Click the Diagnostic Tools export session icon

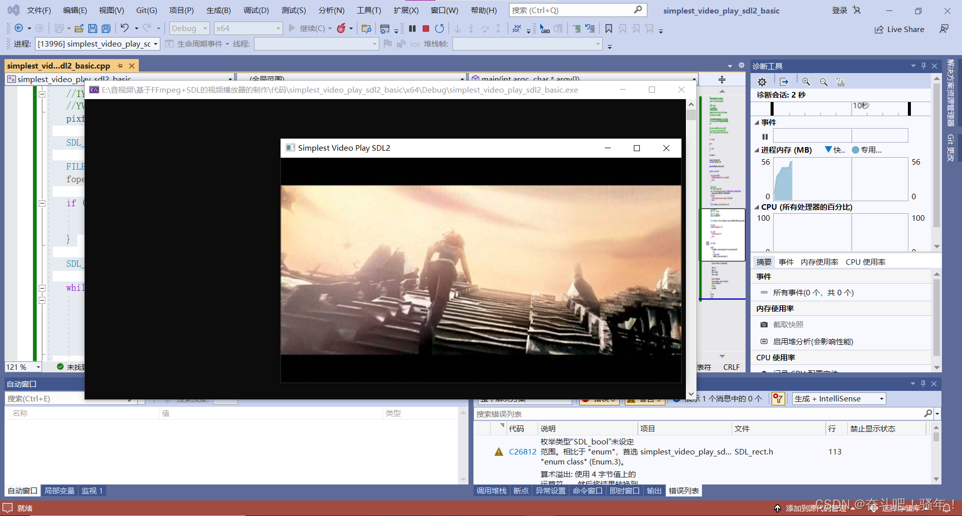[x=784, y=82]
